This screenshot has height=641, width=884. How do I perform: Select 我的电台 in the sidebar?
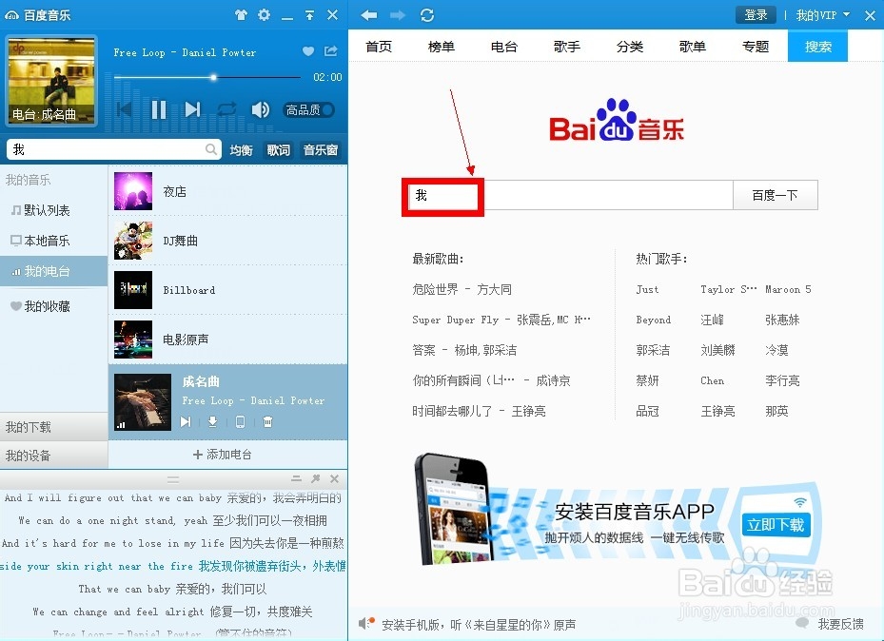point(53,271)
